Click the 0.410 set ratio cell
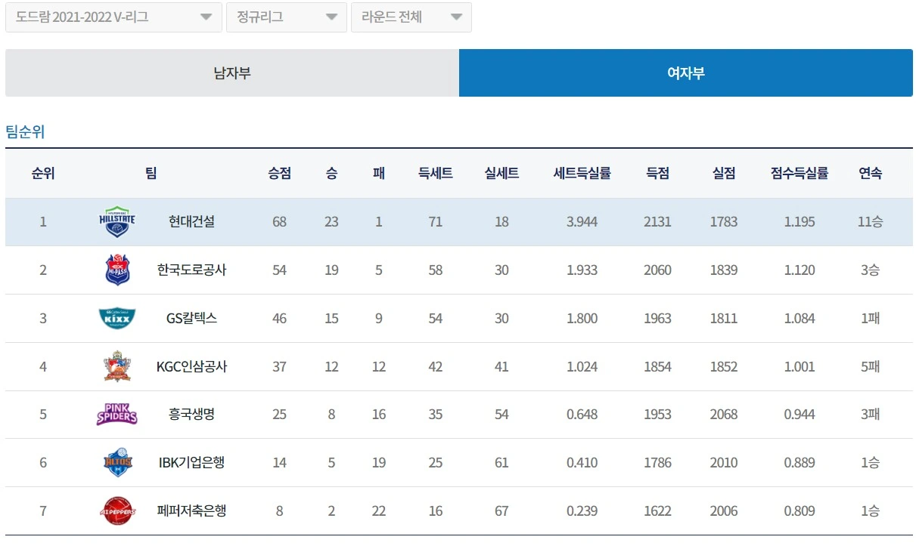 click(582, 462)
